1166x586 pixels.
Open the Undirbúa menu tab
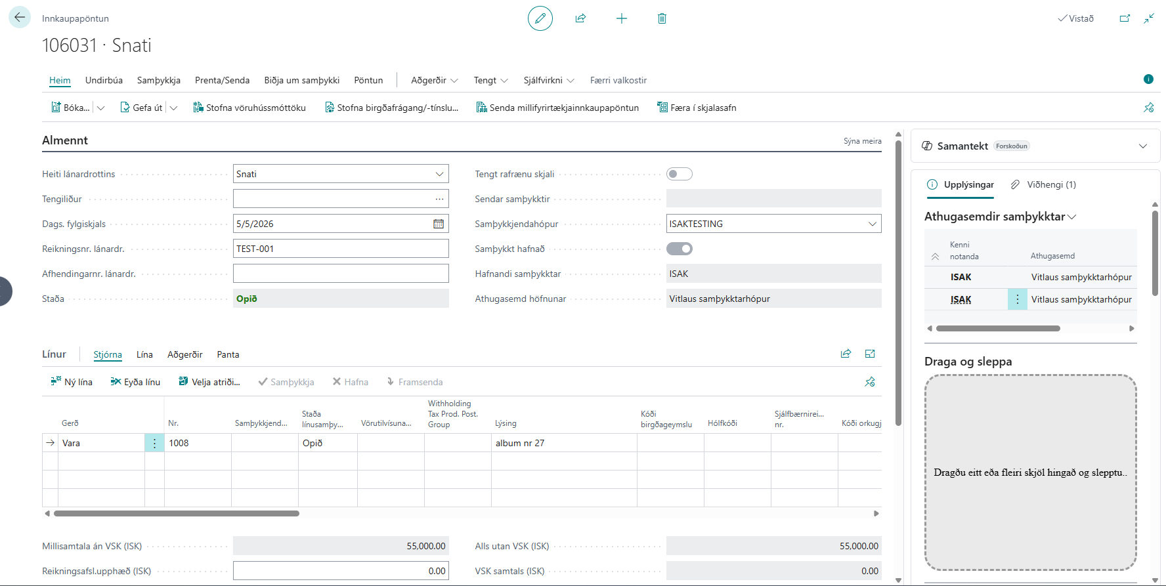(x=104, y=80)
